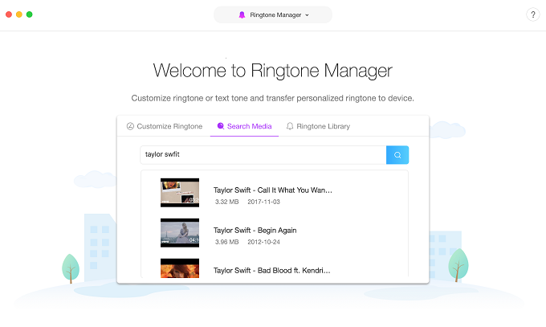This screenshot has height=327, width=546.
Task: Click title 'Taylor Swift - Call It What You Wan...'
Action: pos(273,190)
